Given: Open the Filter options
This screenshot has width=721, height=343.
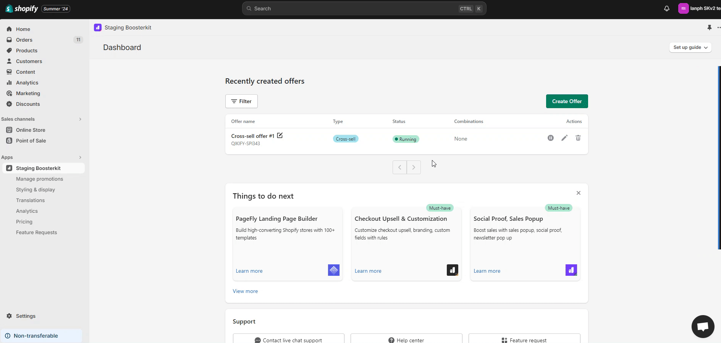Looking at the screenshot, I should 241,101.
